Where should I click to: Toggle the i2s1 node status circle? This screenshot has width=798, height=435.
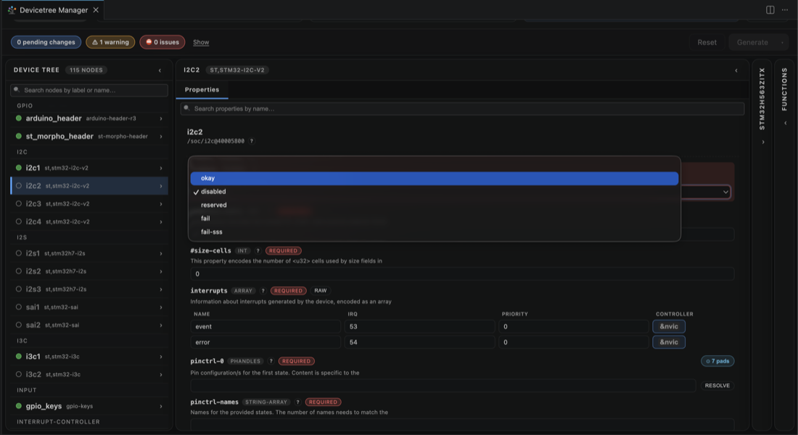(x=19, y=253)
